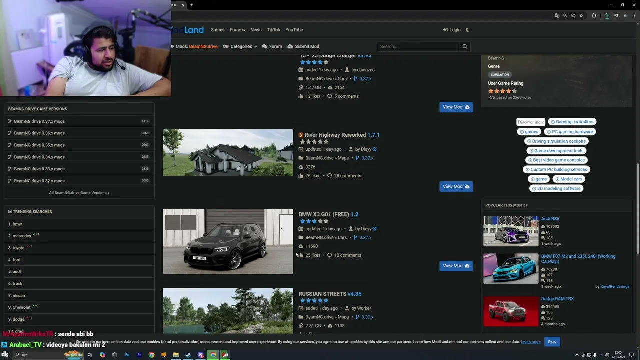Open Chrome three-dot menu
This screenshot has width=640, height=360.
[x=634, y=15]
